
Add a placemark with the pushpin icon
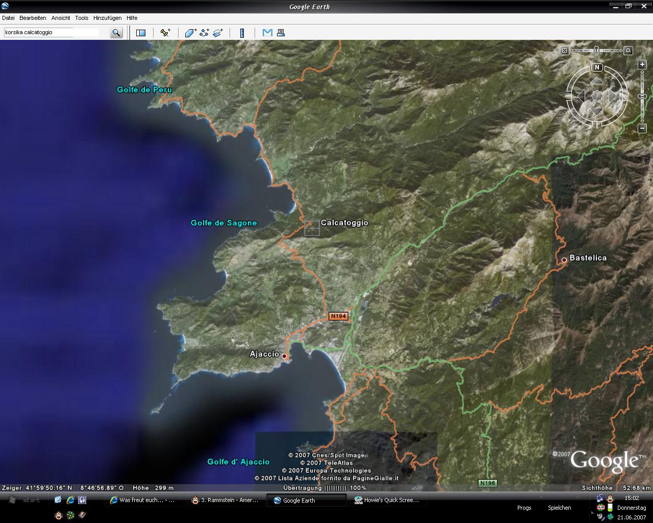pyautogui.click(x=165, y=33)
